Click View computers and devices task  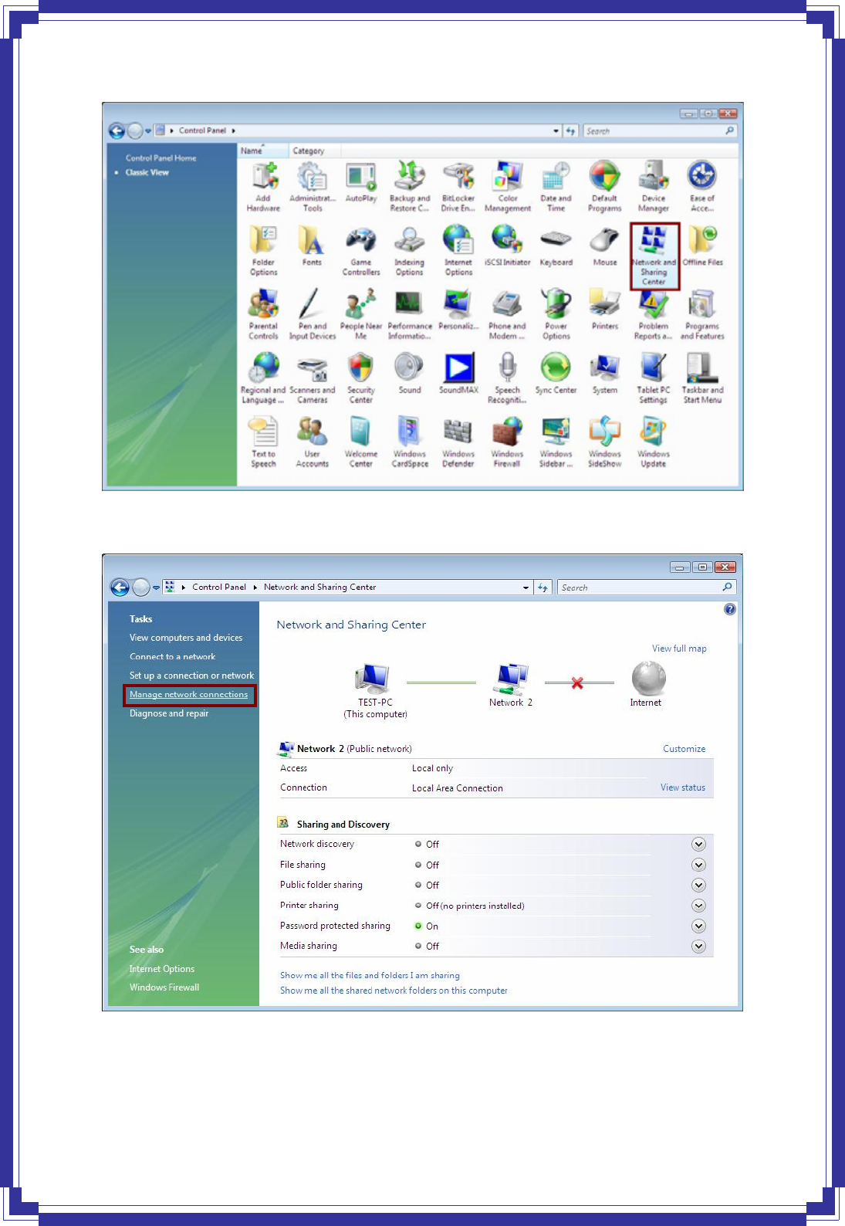pos(186,638)
